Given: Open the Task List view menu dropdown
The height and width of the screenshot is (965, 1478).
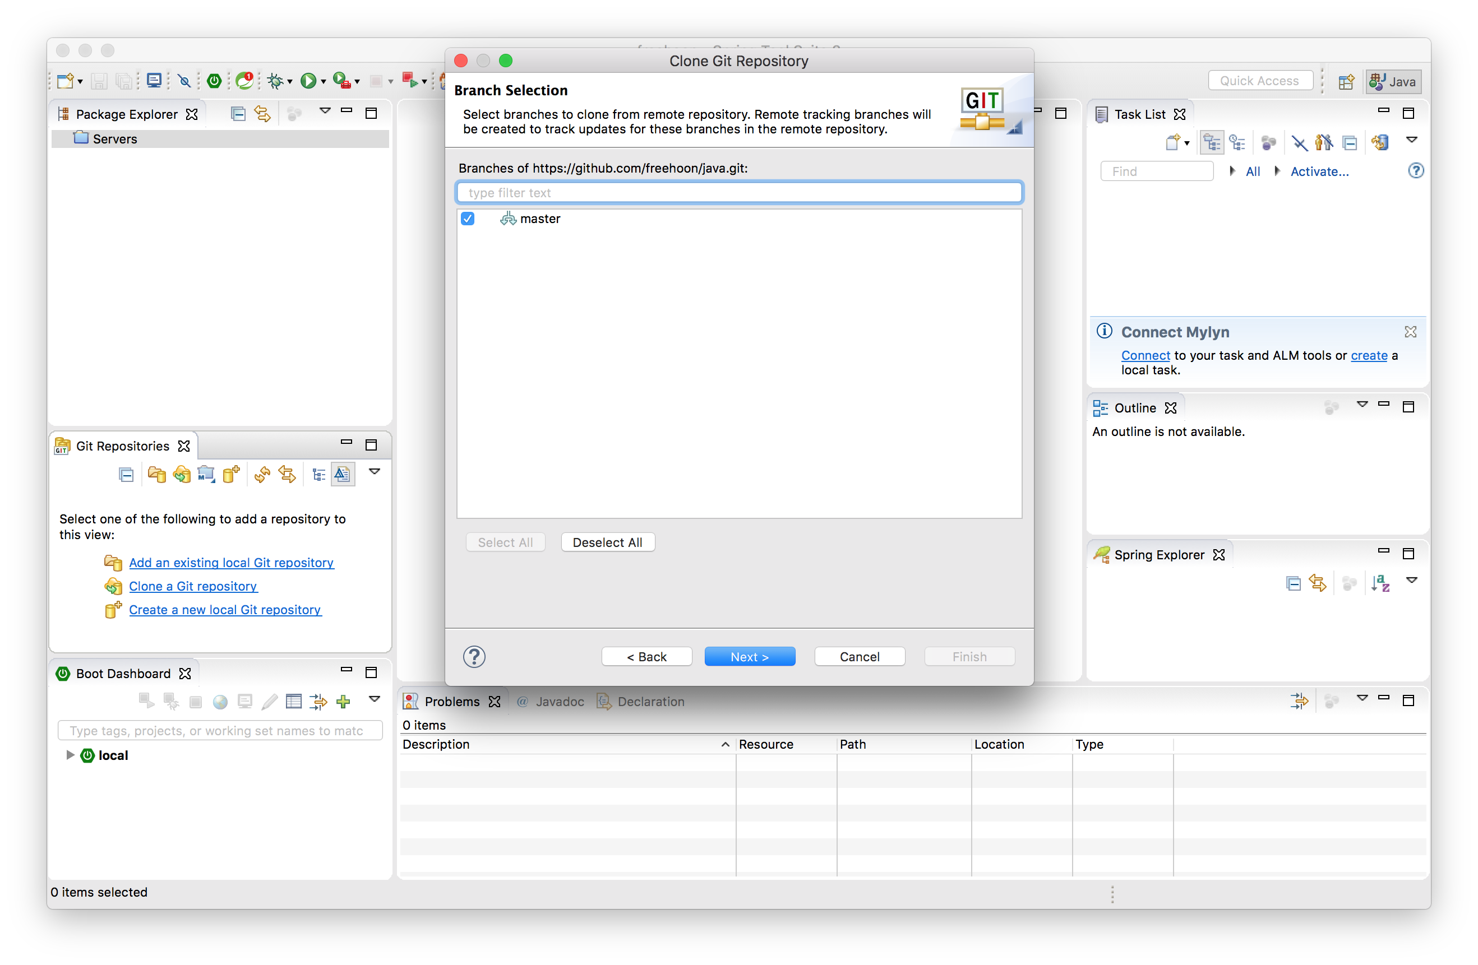Looking at the screenshot, I should point(1411,140).
